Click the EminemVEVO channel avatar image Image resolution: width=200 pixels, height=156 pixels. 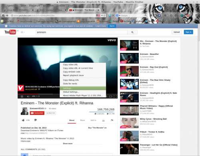(24, 111)
